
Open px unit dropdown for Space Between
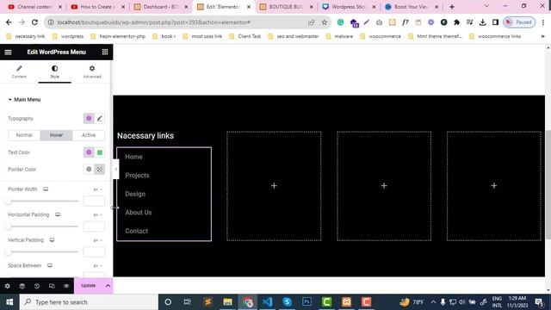click(x=97, y=266)
